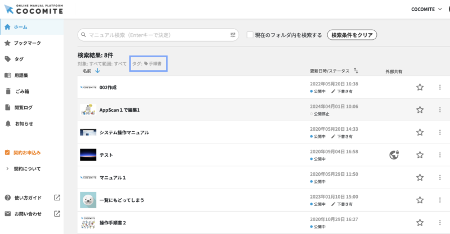Open the external share icon for テスト
Image resolution: width=450 pixels, height=234 pixels.
394,154
